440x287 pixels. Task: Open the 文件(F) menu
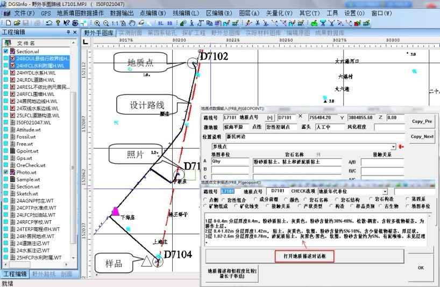click(24, 13)
